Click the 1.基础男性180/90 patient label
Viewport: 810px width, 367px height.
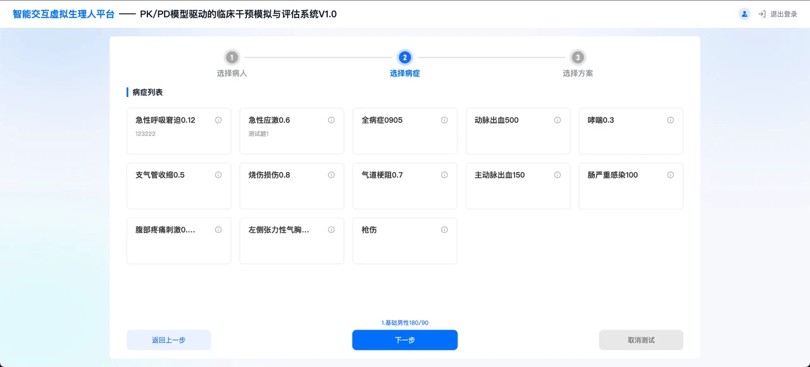click(405, 323)
